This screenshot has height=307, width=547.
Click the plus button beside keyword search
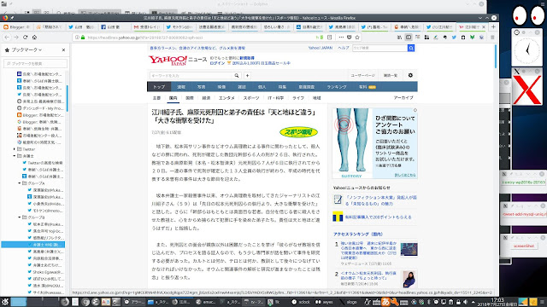[247, 76]
